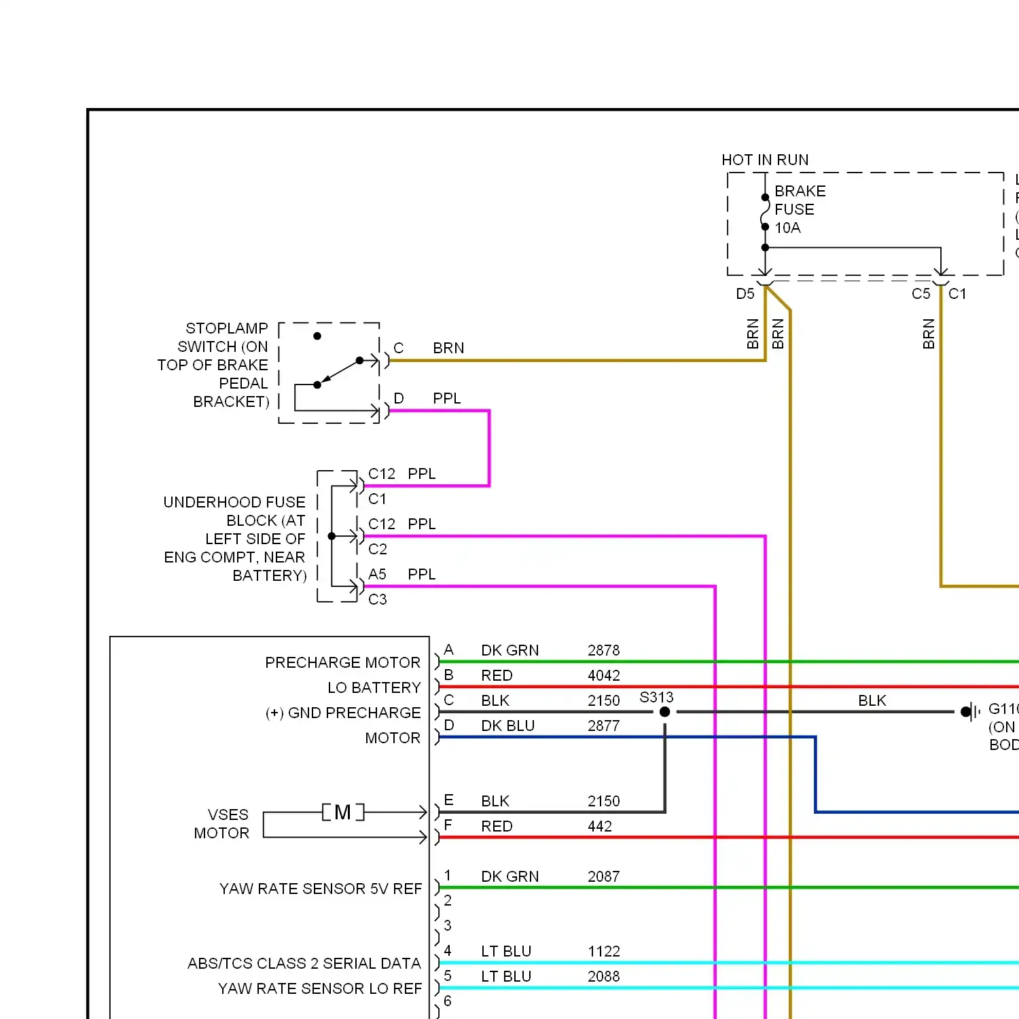Select YAW RATE SENSOR LO REF label
1019x1019 pixels.
click(x=320, y=988)
